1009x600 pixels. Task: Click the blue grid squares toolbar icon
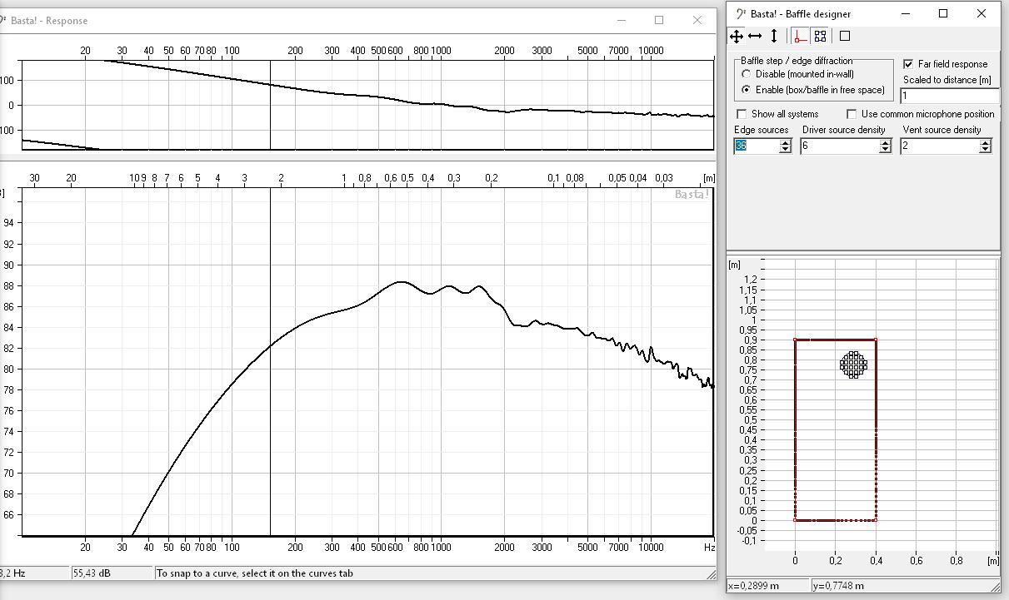click(x=820, y=36)
